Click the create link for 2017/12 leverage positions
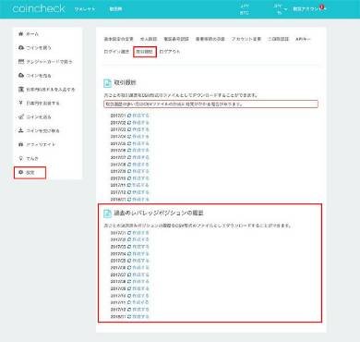 pyautogui.click(x=140, y=310)
